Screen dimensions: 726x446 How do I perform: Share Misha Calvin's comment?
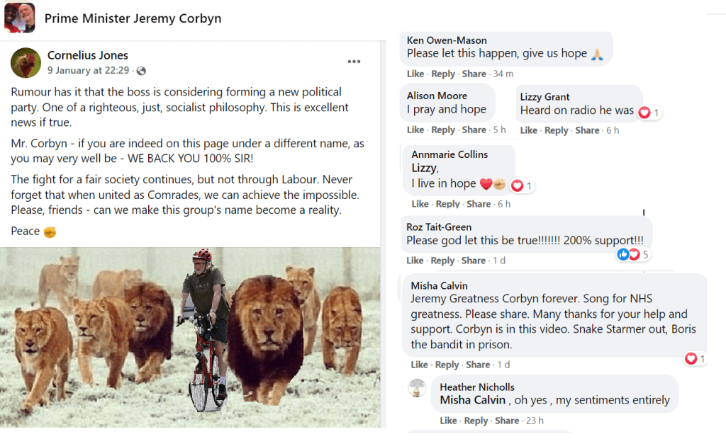coord(478,365)
